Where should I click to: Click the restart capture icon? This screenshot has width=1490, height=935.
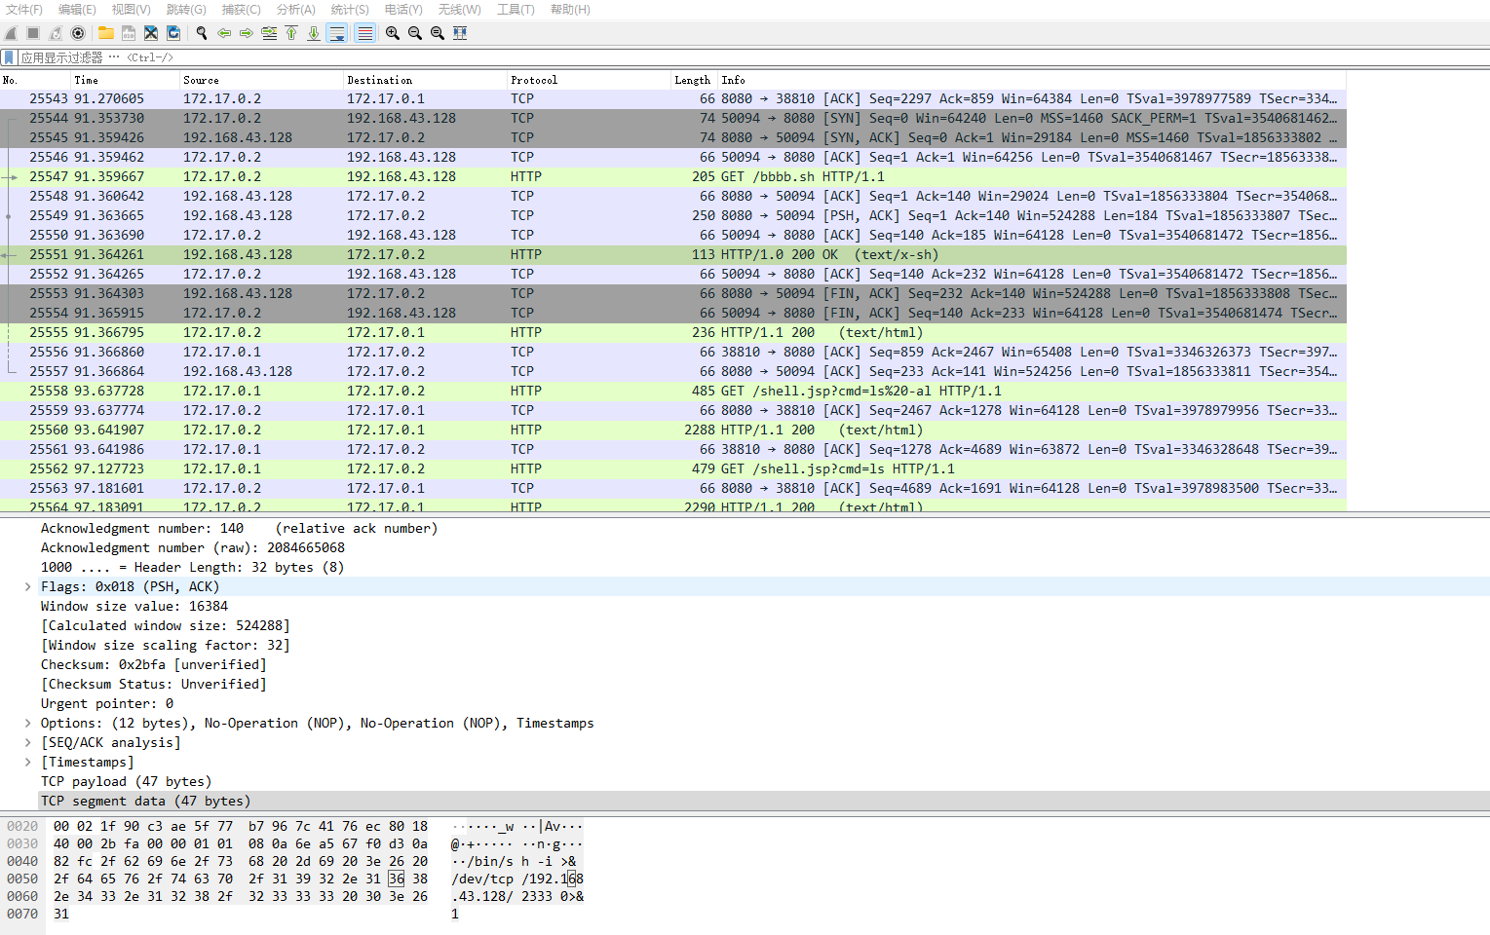point(56,33)
